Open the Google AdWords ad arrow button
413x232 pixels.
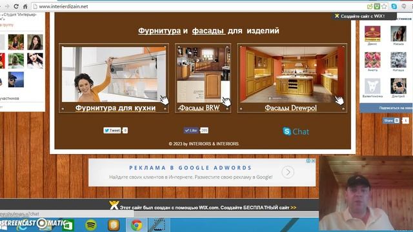pyautogui.click(x=288, y=172)
